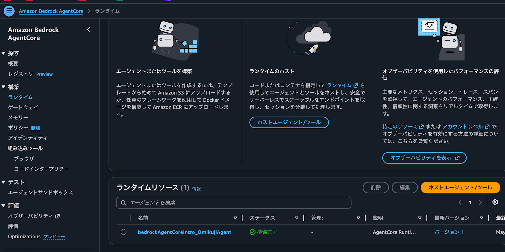Click the page number 1 indicator
Image resolution: width=505 pixels, height=252 pixels.
(x=470, y=202)
